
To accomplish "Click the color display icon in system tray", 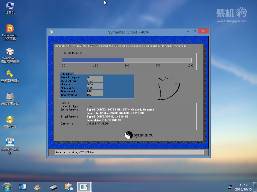I will pyautogui.click(x=230, y=187).
